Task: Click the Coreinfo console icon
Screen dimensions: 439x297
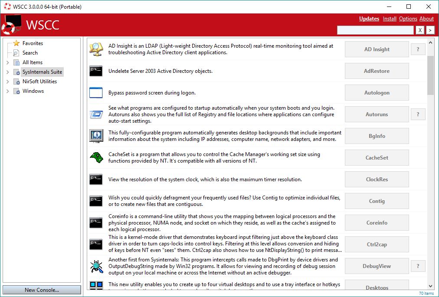Action: (96, 222)
